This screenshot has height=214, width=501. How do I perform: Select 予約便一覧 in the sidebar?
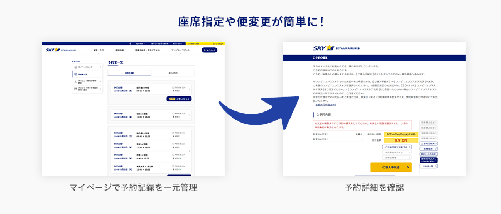[87, 74]
